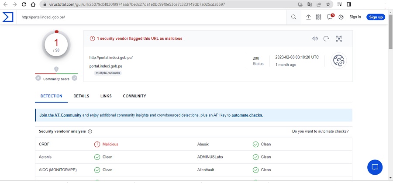Click the reanalyze refresh icon
The height and width of the screenshot is (183, 393).
click(x=326, y=38)
